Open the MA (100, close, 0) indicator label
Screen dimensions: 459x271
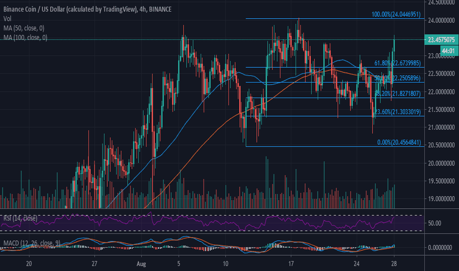(x=25, y=37)
